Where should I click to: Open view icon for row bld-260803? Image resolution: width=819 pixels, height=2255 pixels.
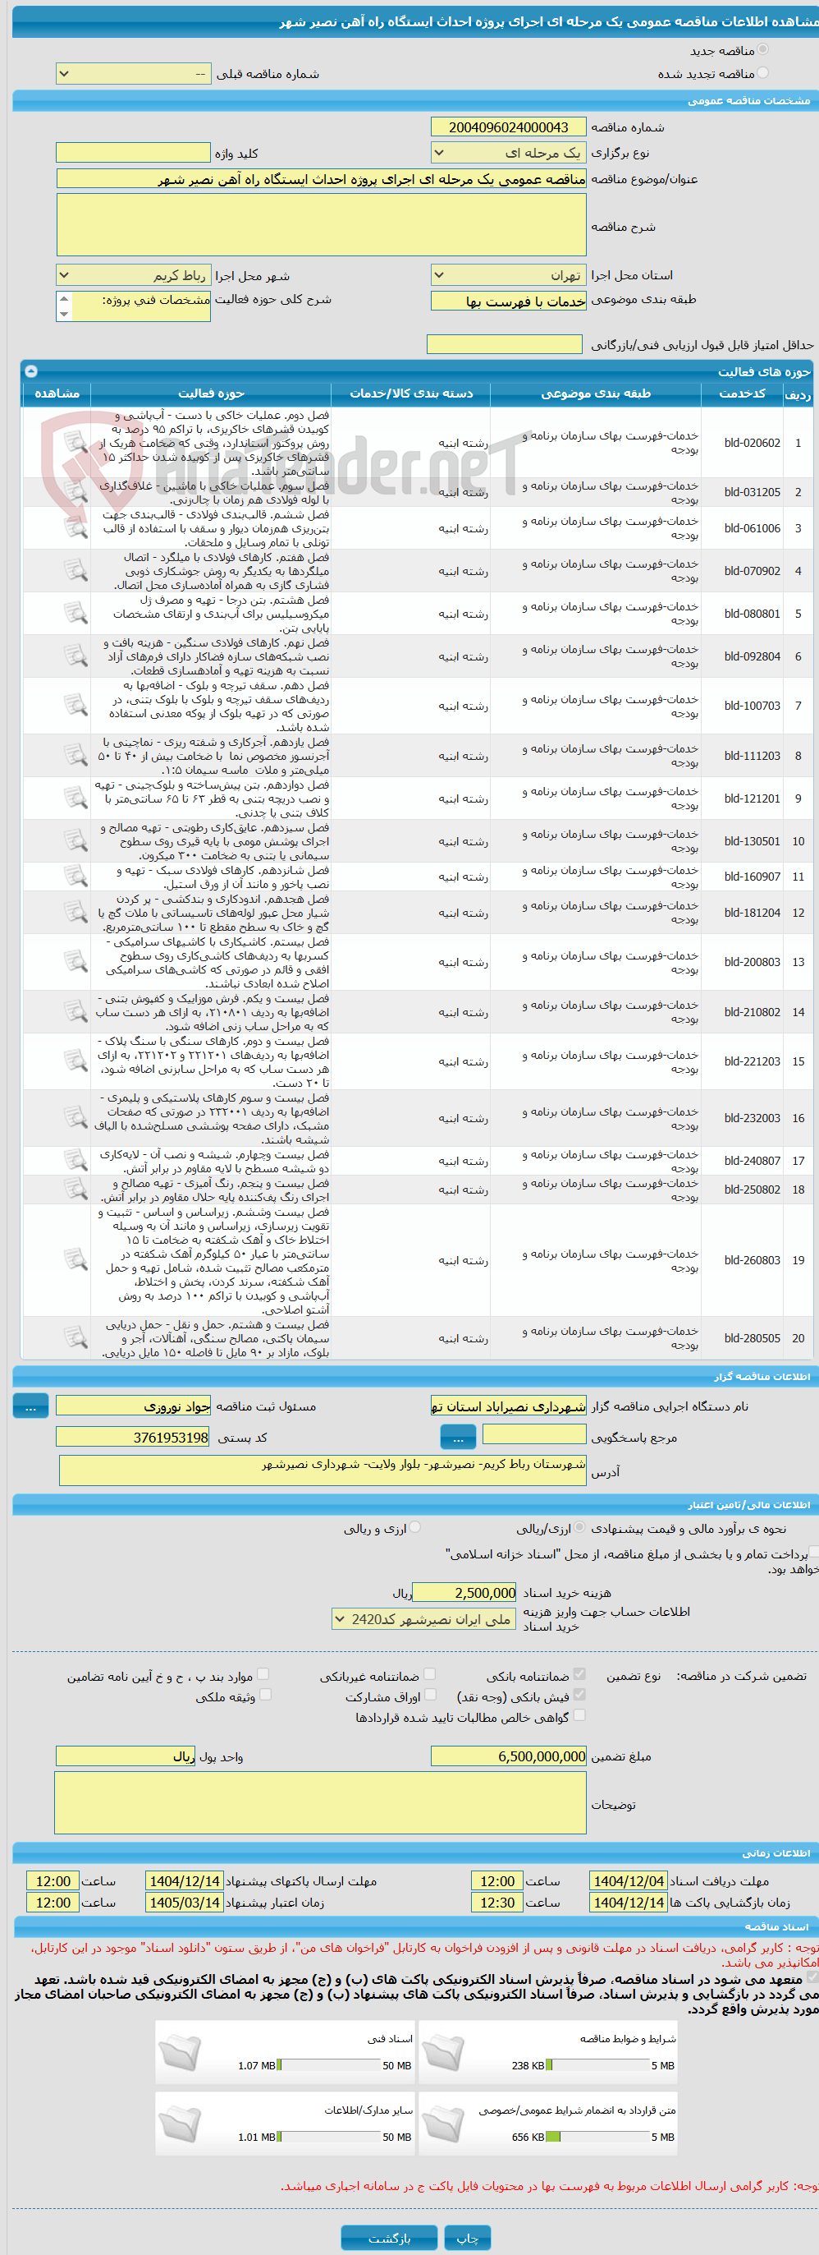coord(75,1260)
